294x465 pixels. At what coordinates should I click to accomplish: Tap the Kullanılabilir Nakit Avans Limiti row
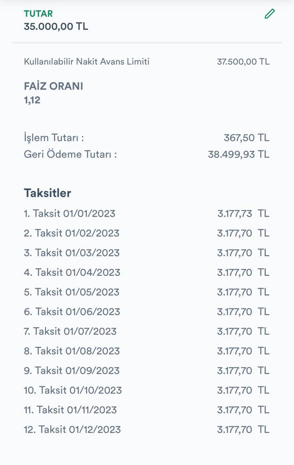(147, 62)
